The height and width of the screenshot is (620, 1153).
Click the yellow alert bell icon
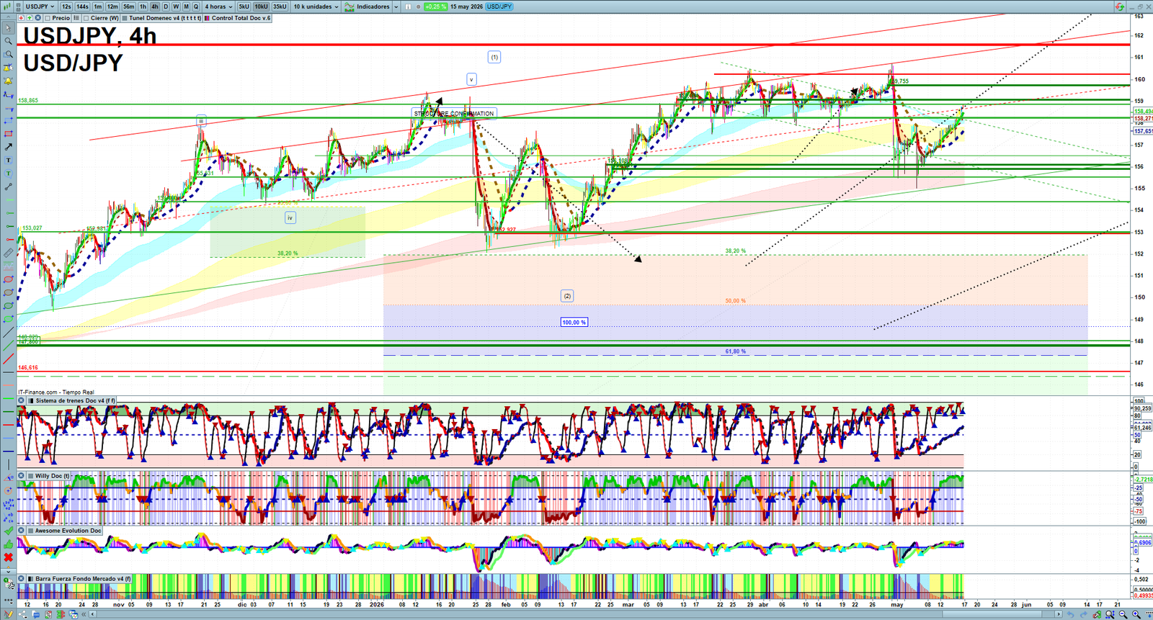click(8, 81)
